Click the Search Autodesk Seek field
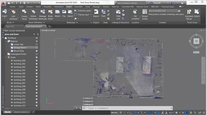The width and height of the screenshot is (207, 116). [x=163, y=11]
